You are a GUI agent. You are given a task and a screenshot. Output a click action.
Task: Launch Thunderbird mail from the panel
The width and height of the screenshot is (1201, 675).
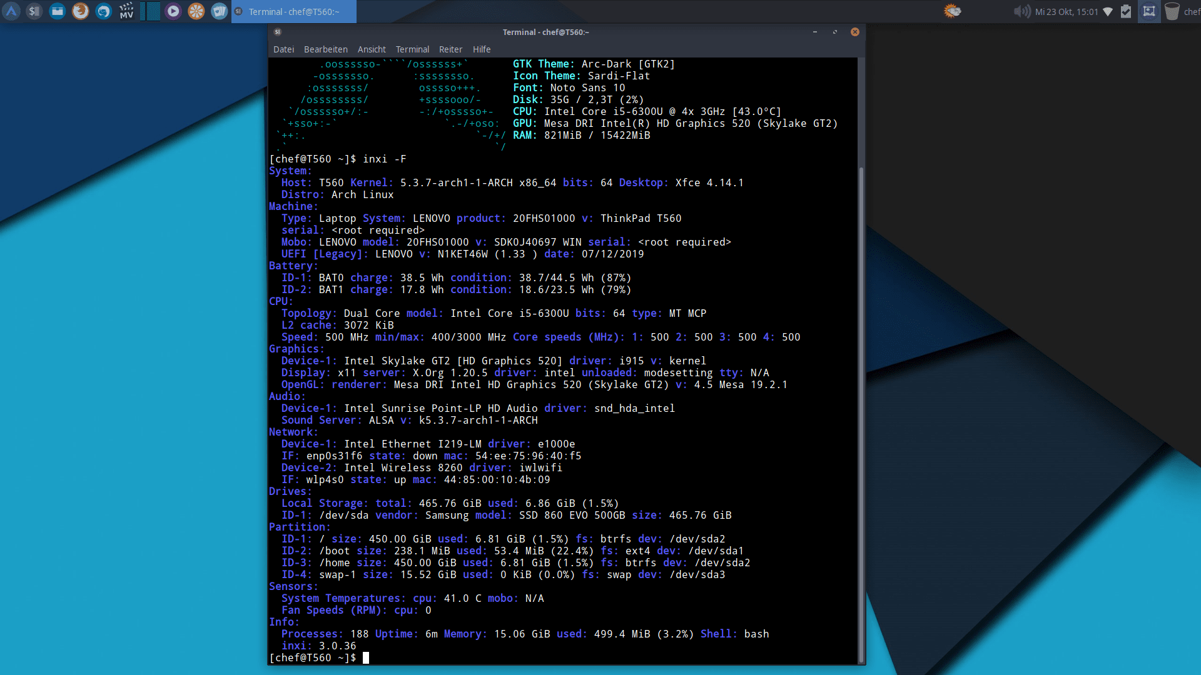click(104, 11)
